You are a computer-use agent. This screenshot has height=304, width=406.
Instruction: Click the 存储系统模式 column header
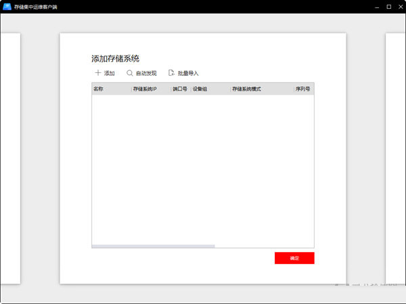246,89
